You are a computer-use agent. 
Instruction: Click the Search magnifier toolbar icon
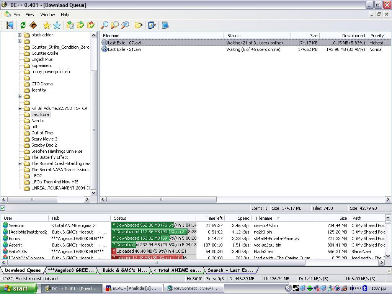coord(104,25)
